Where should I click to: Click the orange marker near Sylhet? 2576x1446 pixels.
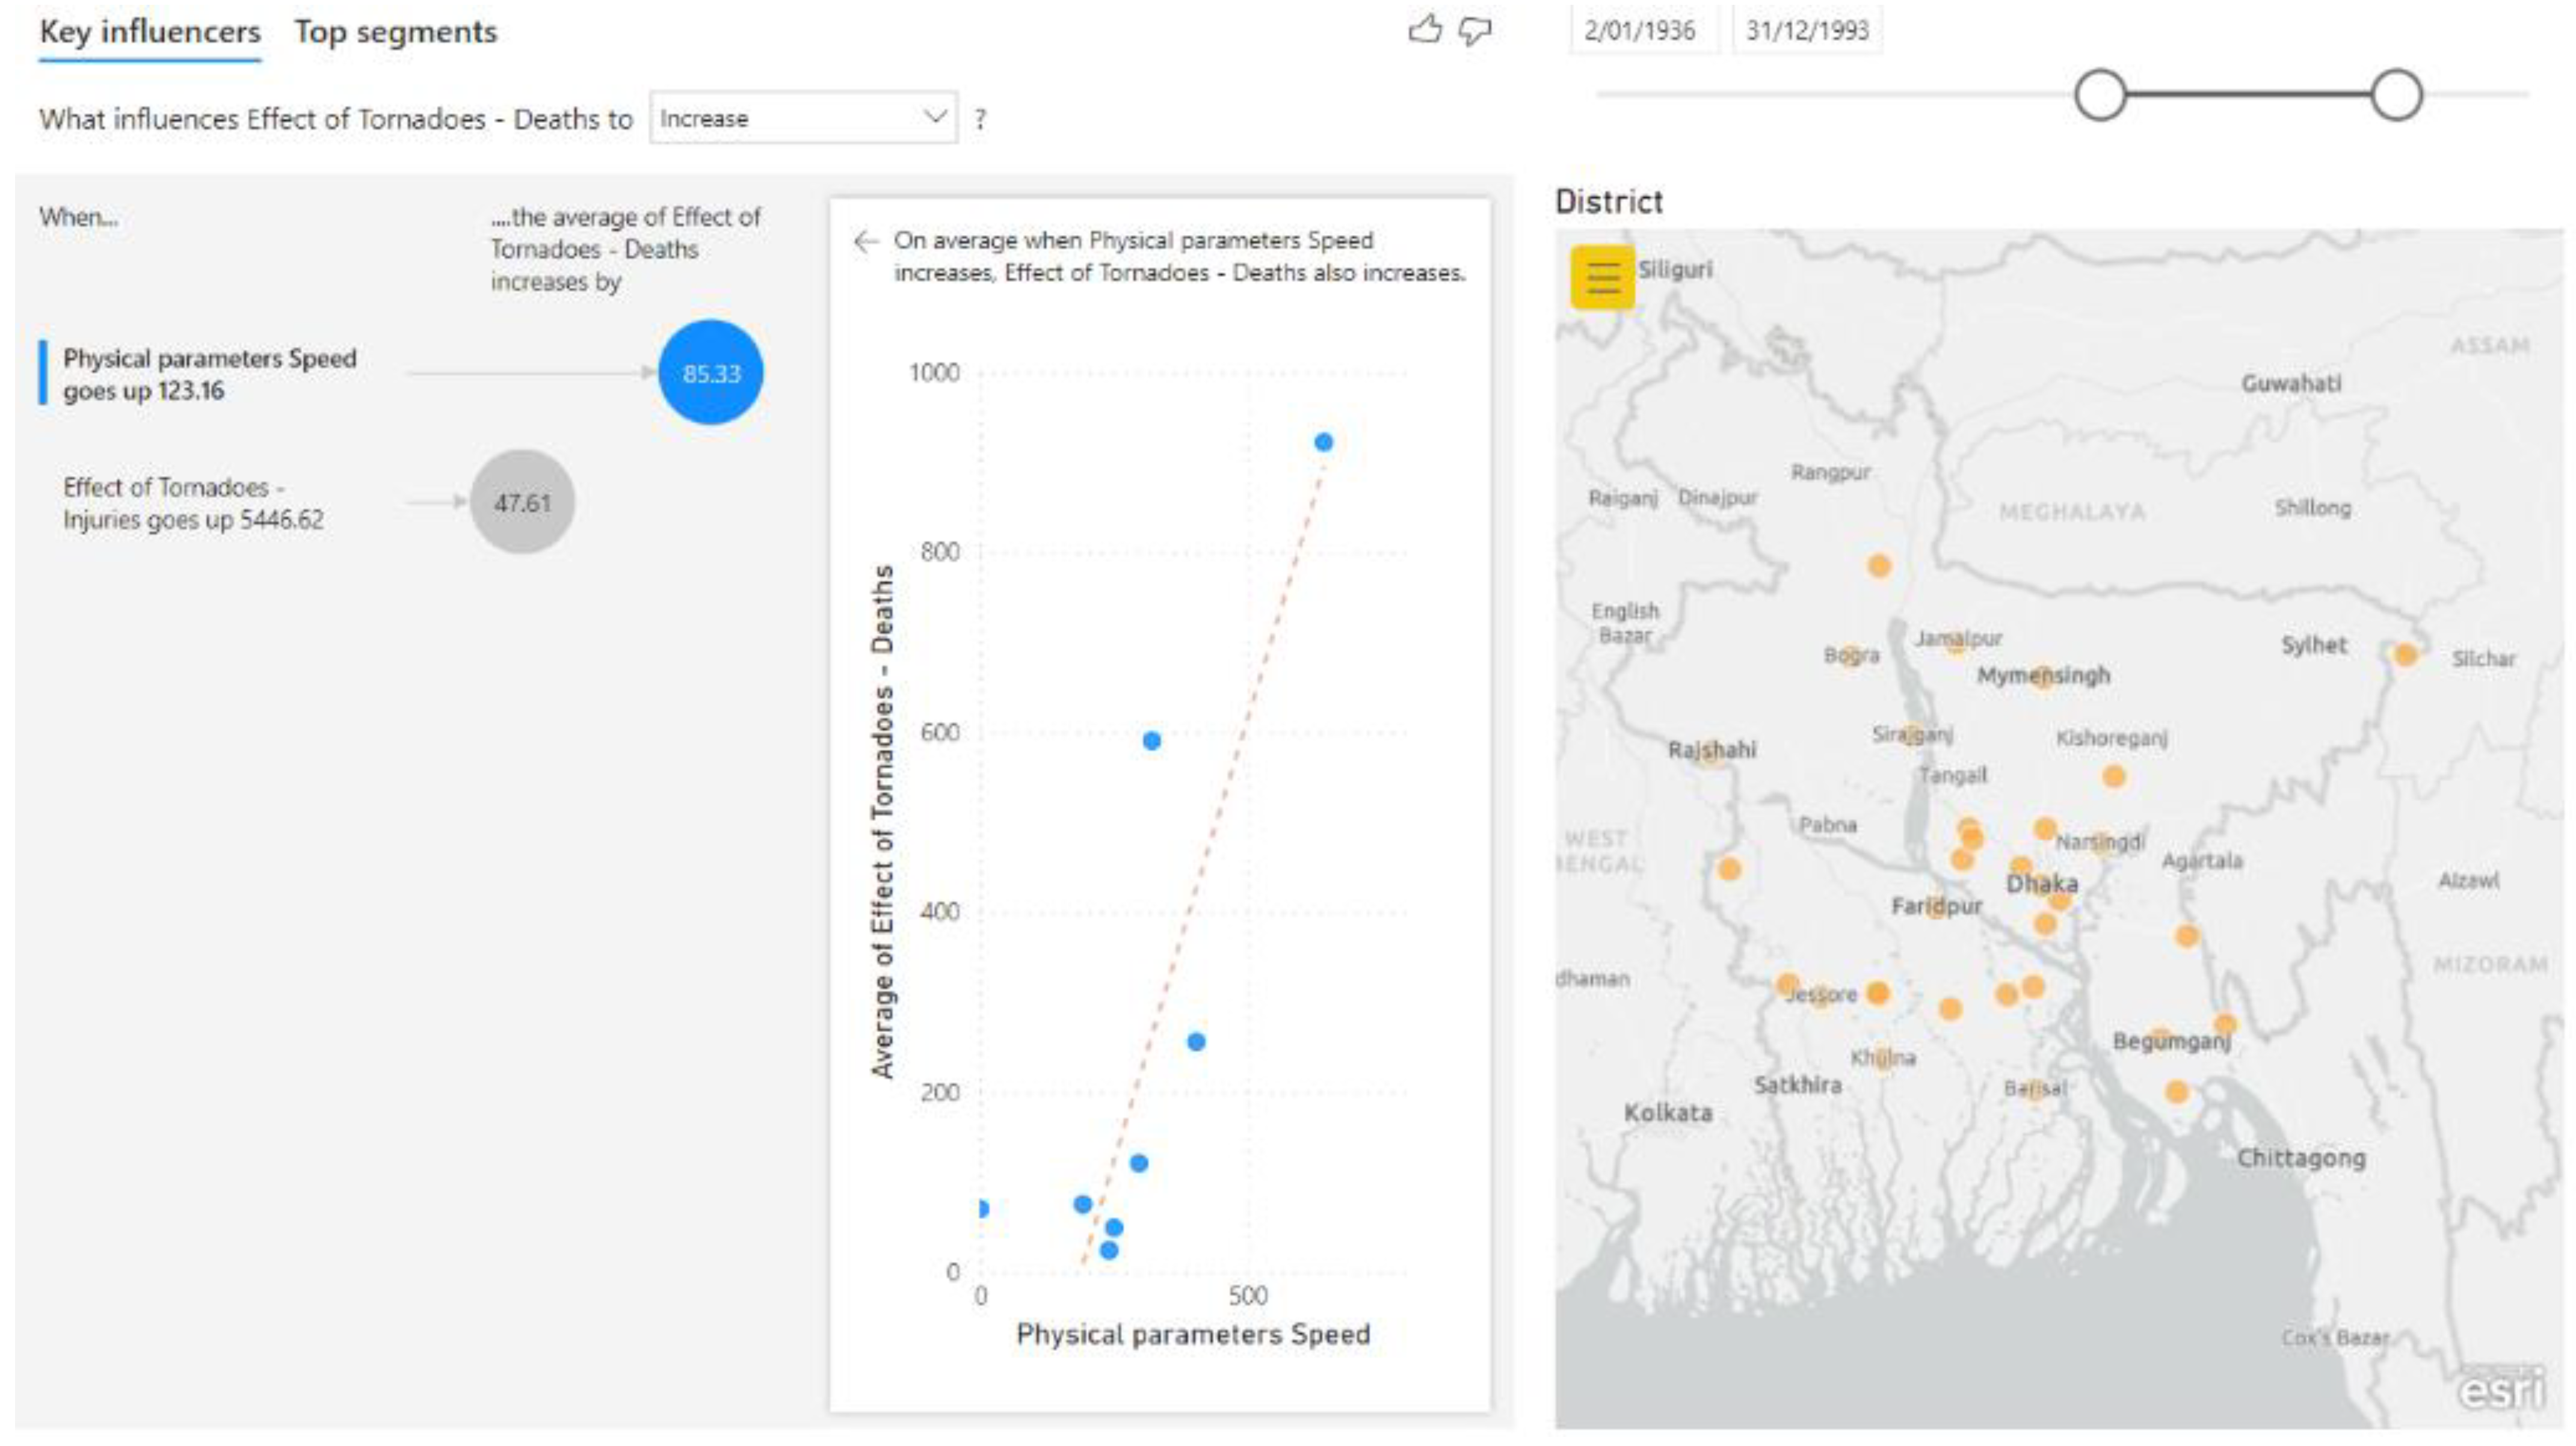2406,655
